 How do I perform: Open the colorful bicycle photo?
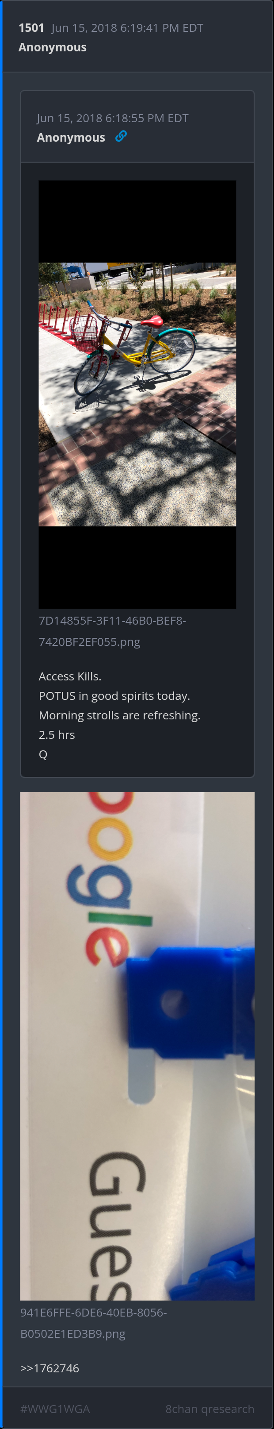137,394
